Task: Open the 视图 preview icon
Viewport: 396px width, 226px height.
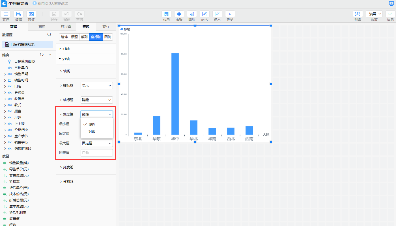Action: click(x=358, y=14)
